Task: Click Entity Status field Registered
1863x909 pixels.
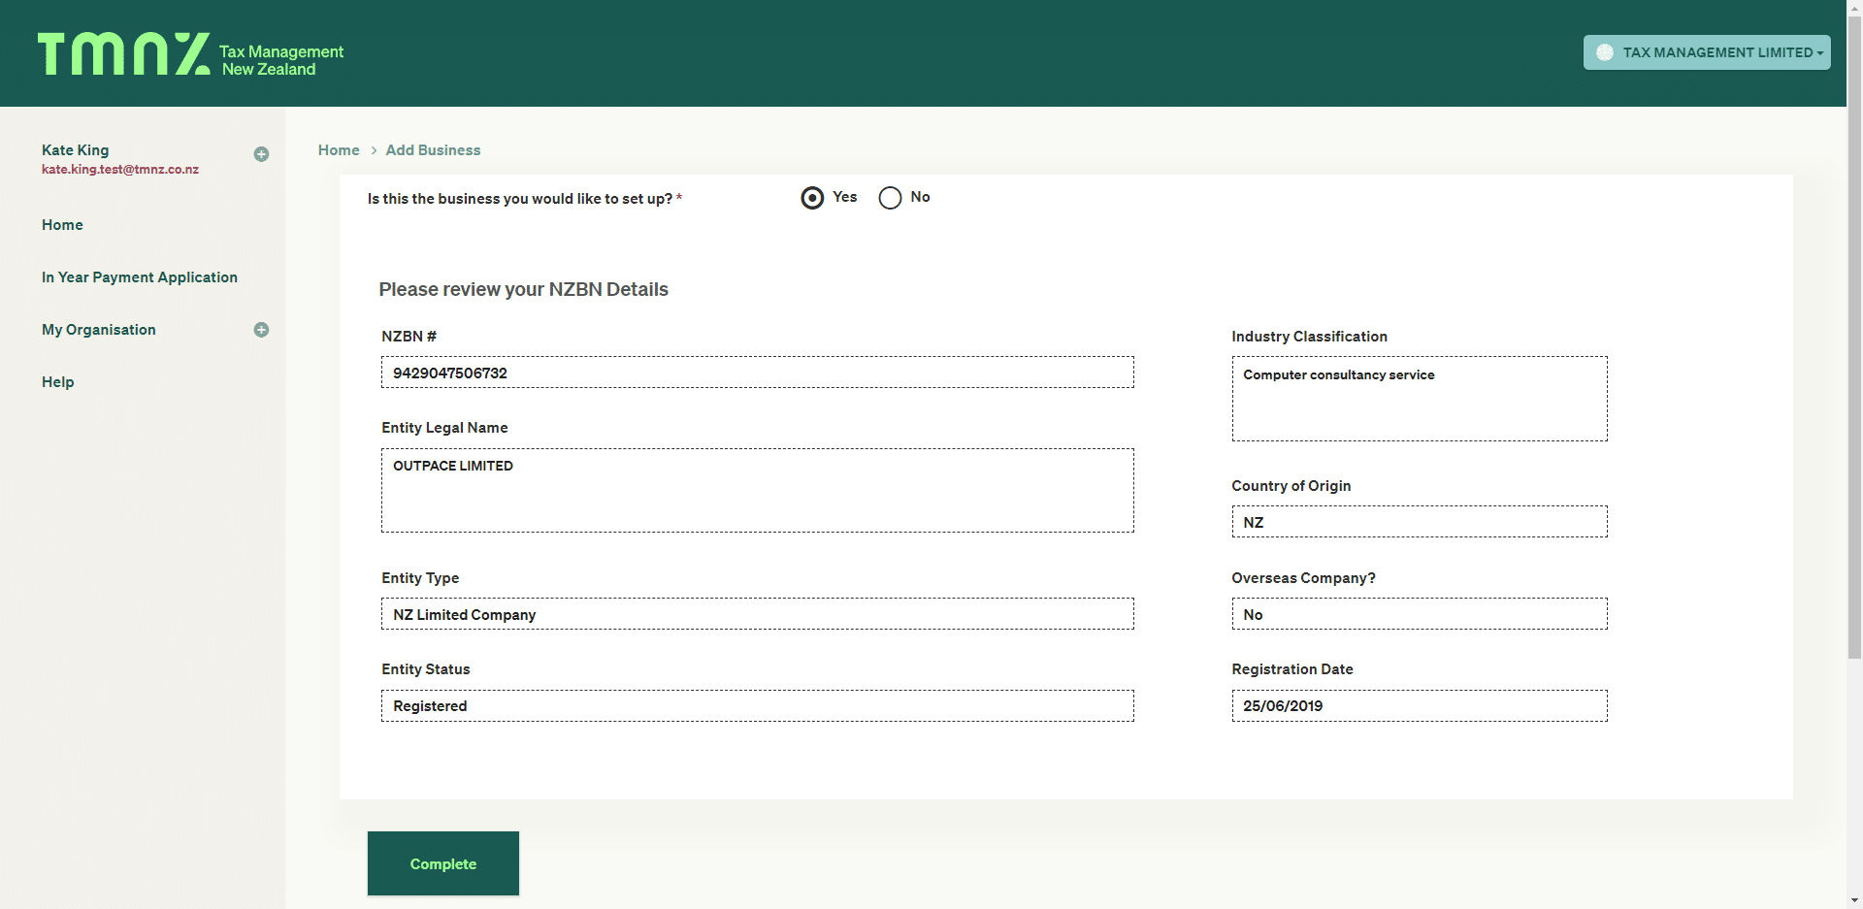Action: [x=758, y=705]
